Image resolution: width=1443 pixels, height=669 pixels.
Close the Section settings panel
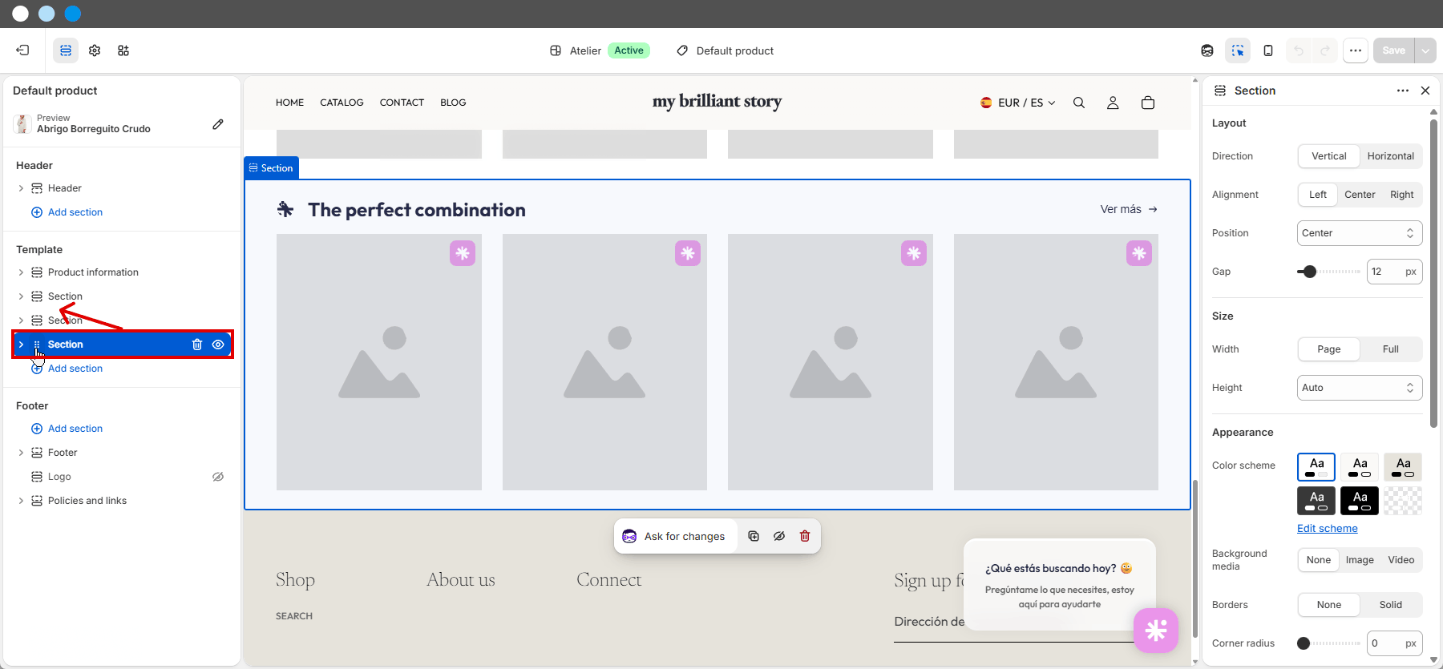(x=1425, y=91)
